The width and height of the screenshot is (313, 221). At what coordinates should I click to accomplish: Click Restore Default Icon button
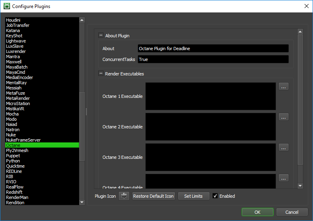[154, 196]
